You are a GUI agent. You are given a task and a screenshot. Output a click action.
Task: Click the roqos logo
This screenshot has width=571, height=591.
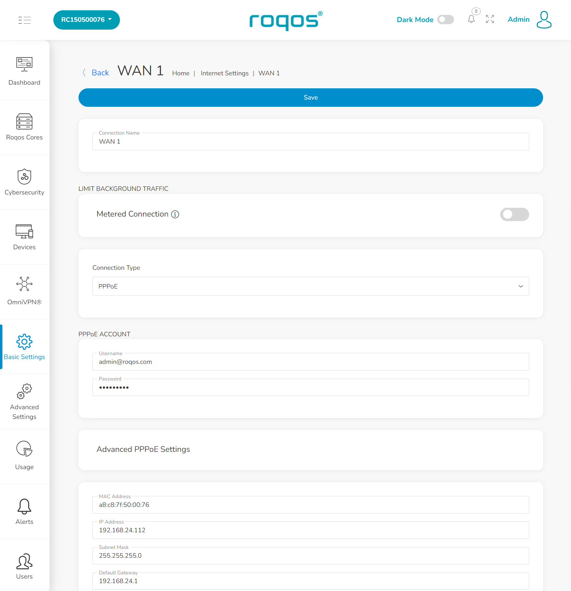point(286,21)
